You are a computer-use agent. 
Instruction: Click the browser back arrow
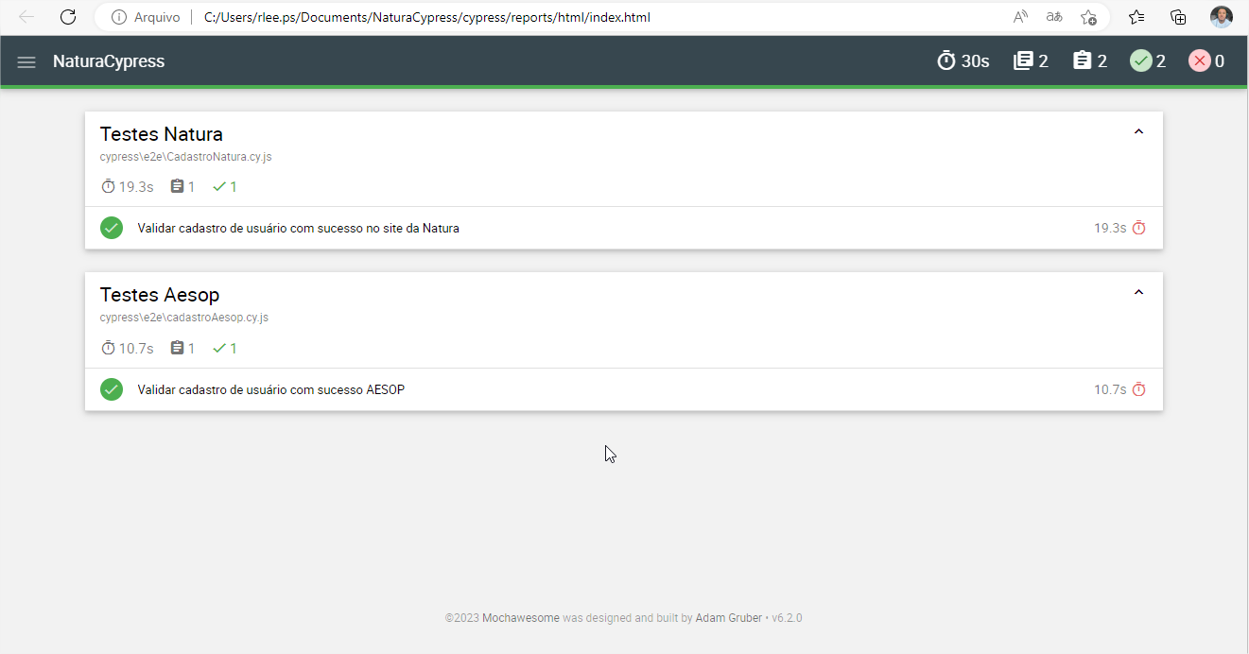26,17
